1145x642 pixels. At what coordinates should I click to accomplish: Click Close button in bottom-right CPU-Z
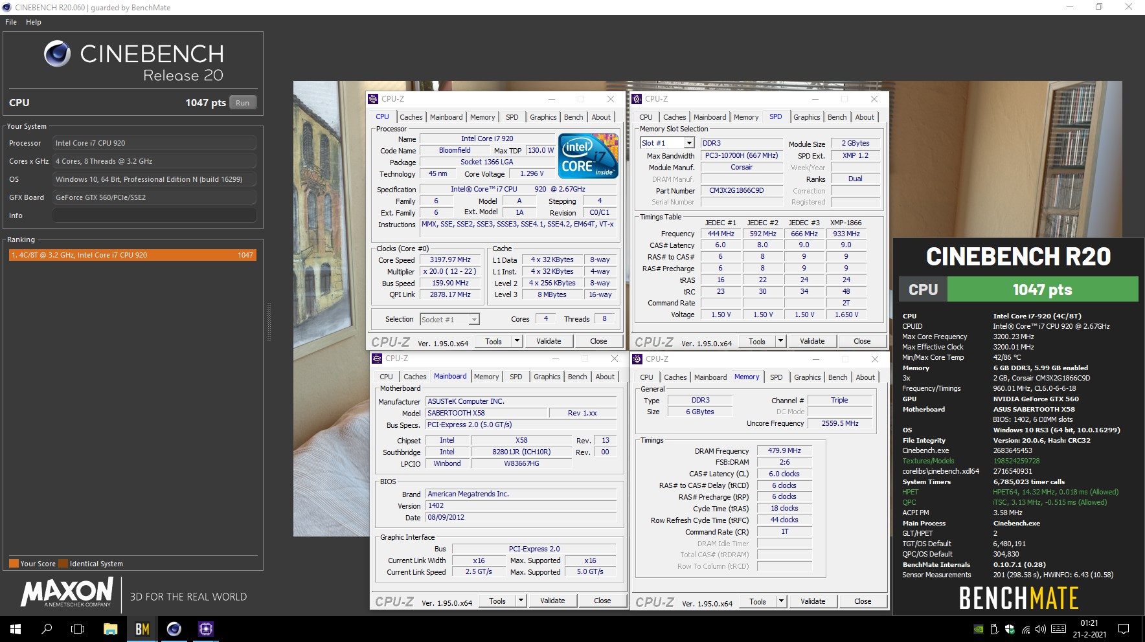[863, 601]
